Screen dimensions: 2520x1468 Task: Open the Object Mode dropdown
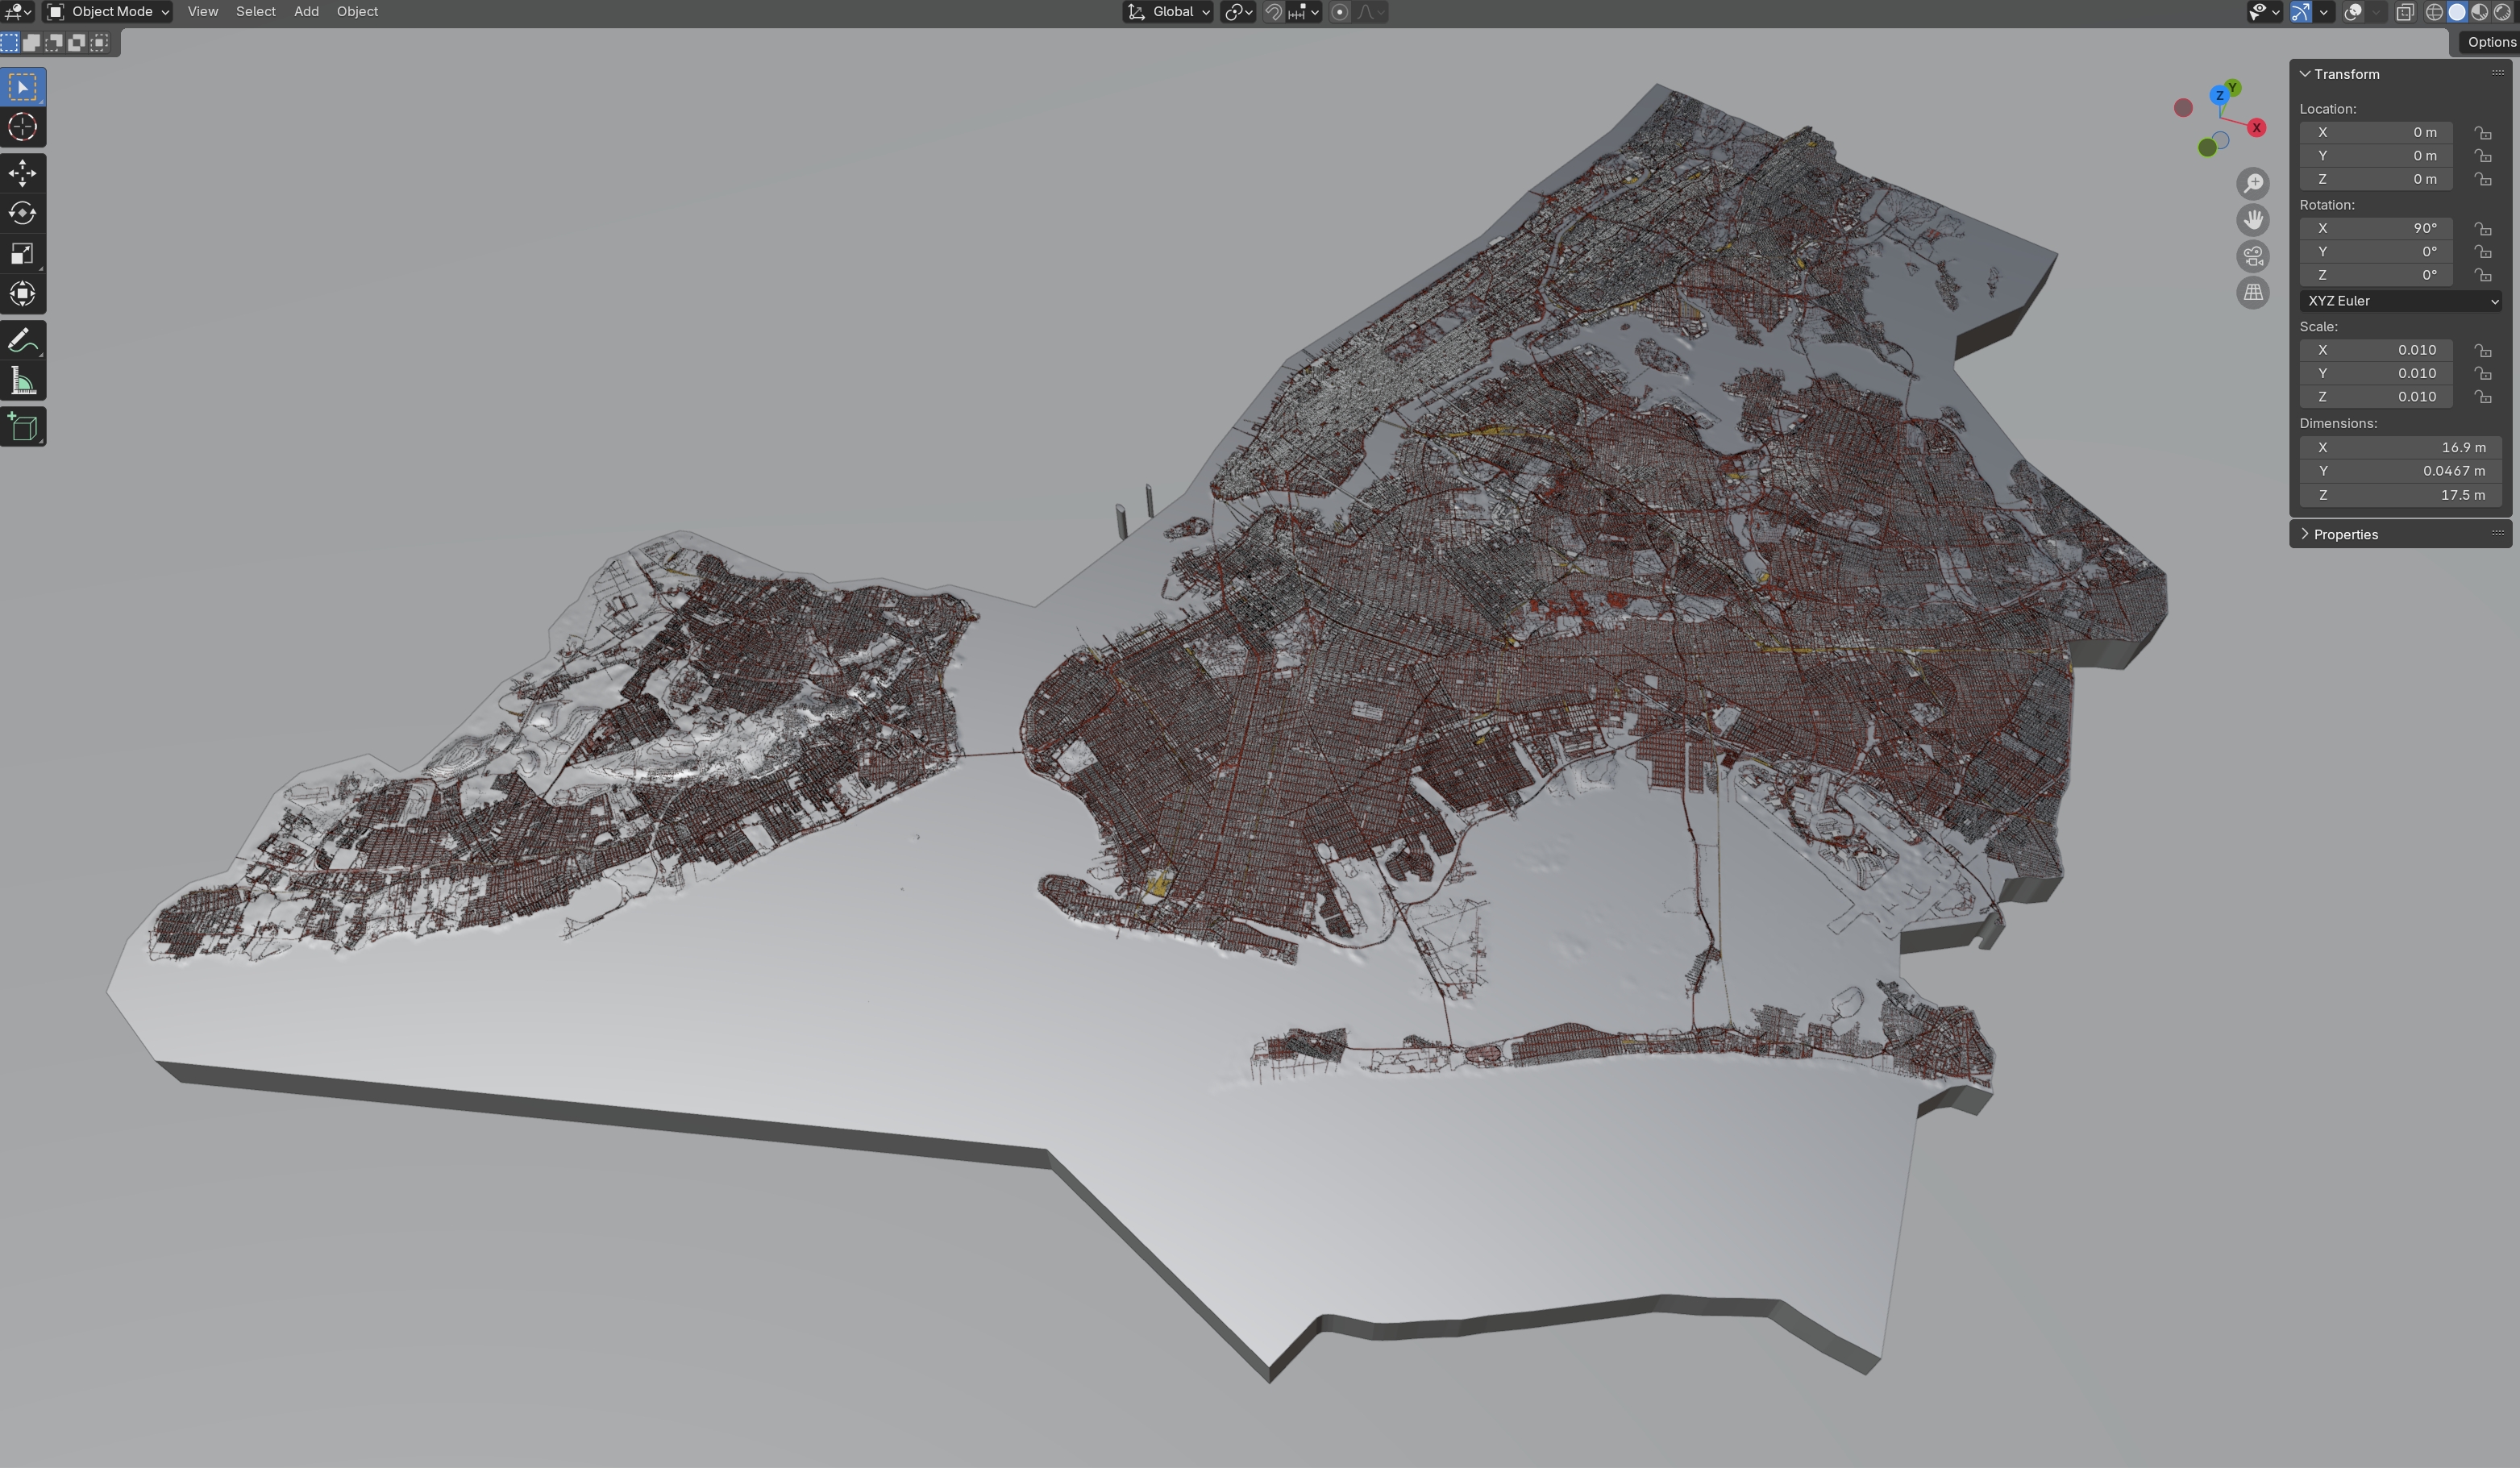[108, 12]
